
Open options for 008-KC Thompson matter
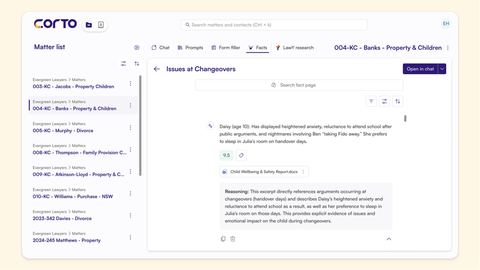point(130,149)
